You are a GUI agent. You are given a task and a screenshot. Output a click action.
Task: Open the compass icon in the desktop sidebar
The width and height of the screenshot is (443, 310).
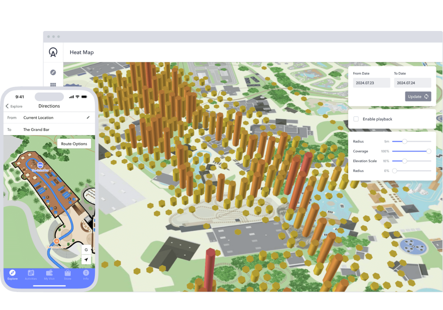53,72
